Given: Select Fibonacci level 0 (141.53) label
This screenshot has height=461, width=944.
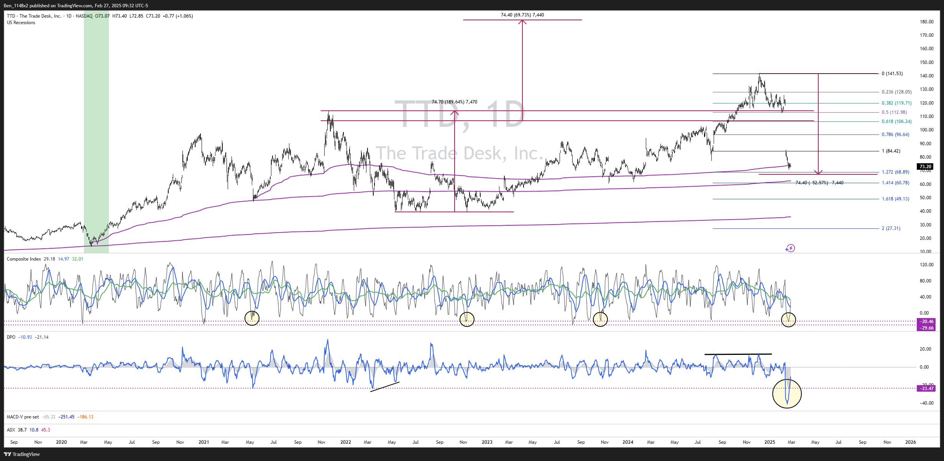Looking at the screenshot, I should tap(892, 74).
